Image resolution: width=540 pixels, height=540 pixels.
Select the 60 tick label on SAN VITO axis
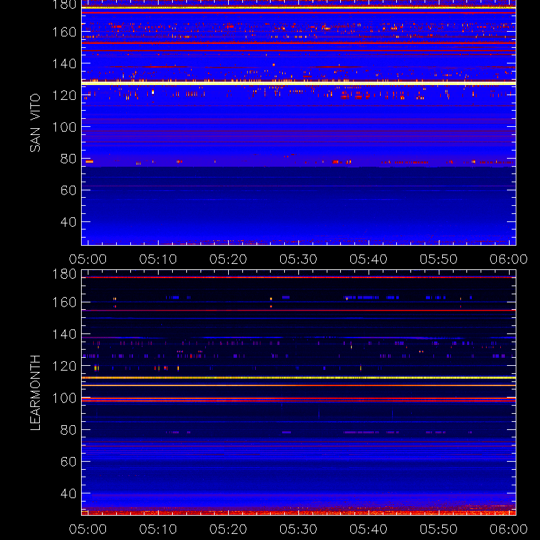click(x=68, y=190)
